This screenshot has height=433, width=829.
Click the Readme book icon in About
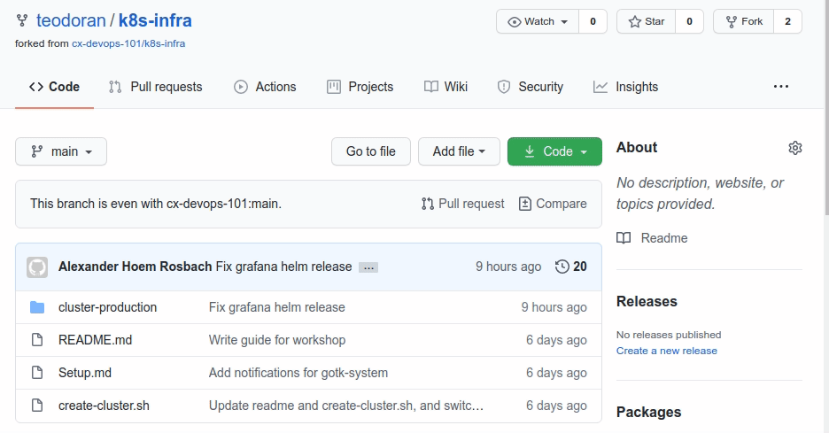624,238
